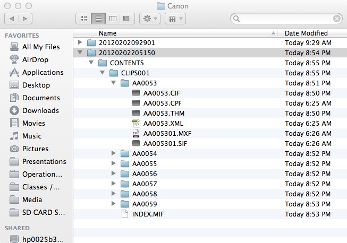347x243 pixels.
Task: Switch to column view
Action: [113, 19]
